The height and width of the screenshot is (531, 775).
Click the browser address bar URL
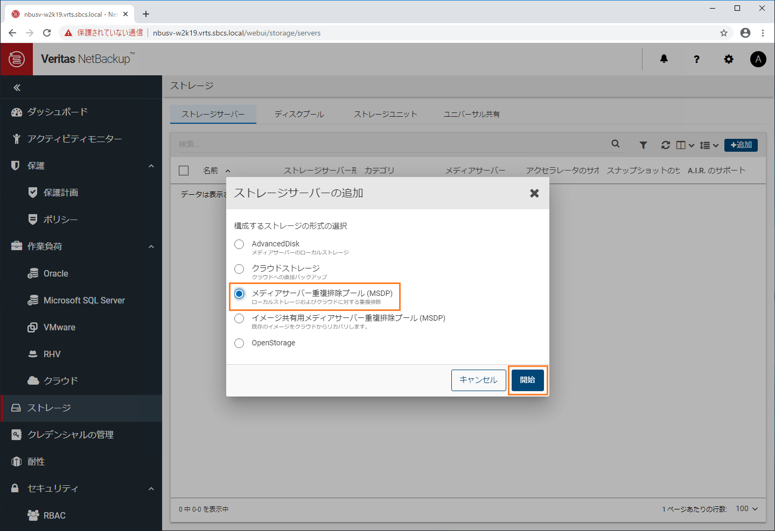pos(237,33)
